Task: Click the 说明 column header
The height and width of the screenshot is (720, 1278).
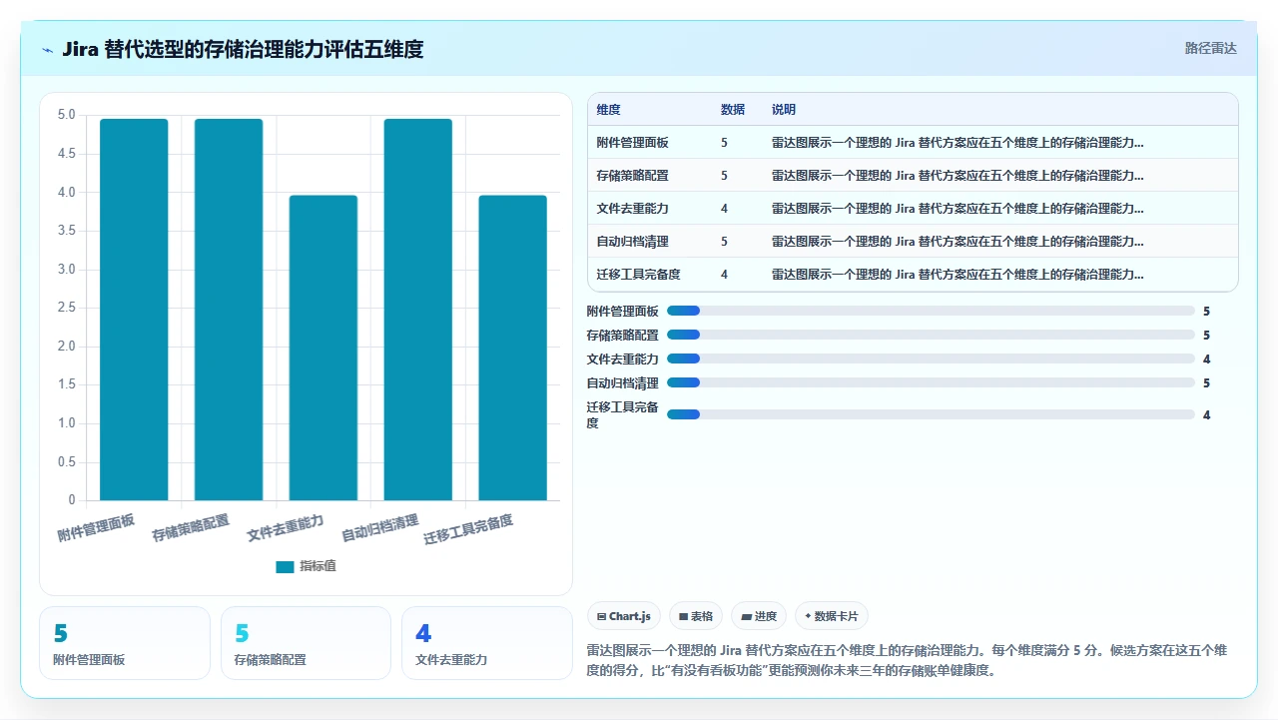Action: click(x=784, y=110)
